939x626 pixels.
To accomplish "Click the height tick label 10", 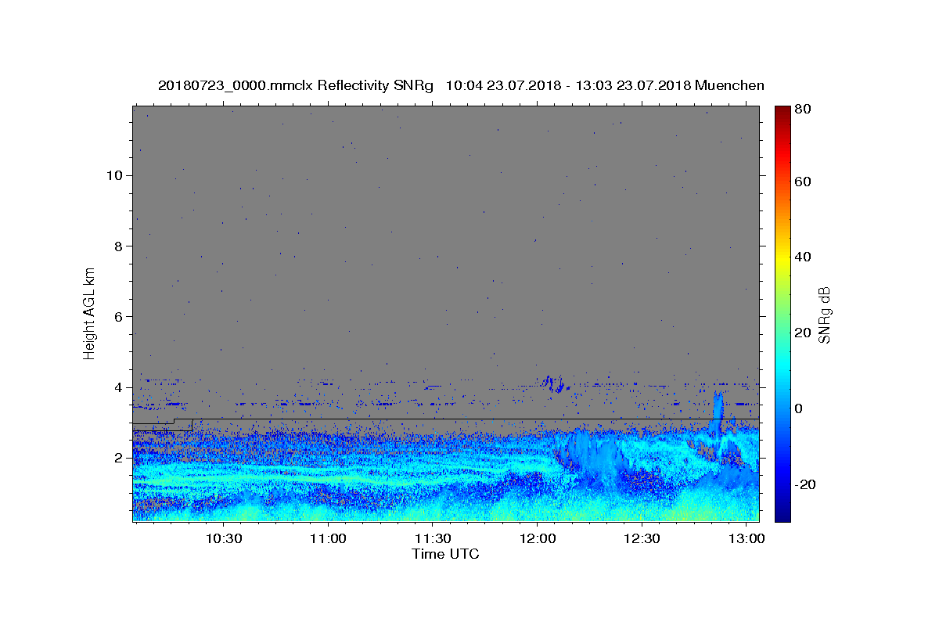I will (117, 175).
